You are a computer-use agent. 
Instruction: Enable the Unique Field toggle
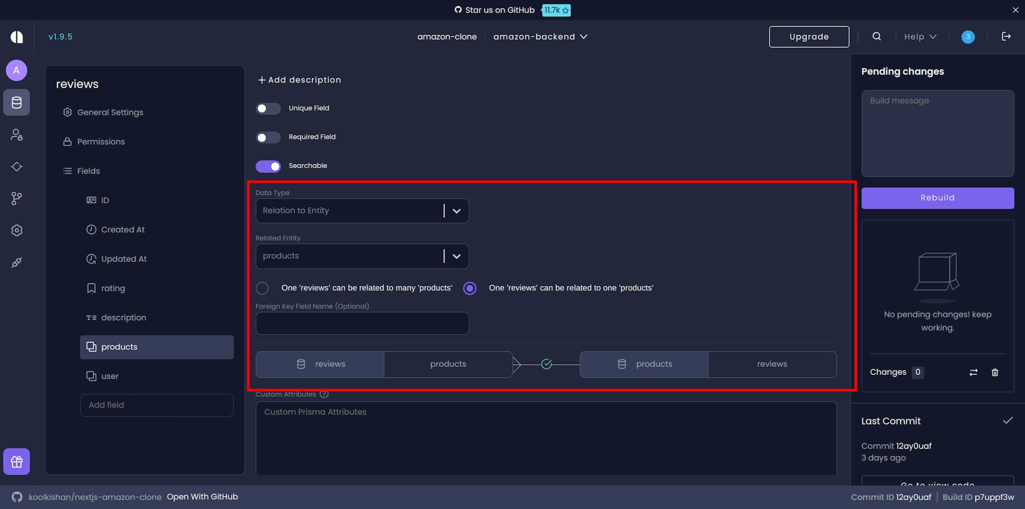(x=268, y=108)
